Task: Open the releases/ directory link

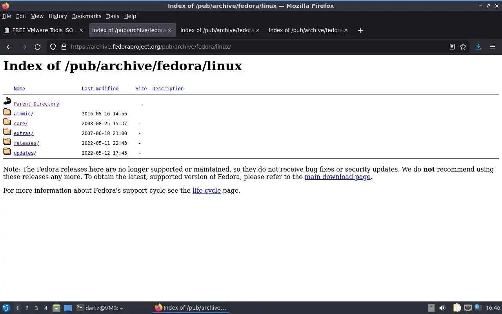Action: 26,143
